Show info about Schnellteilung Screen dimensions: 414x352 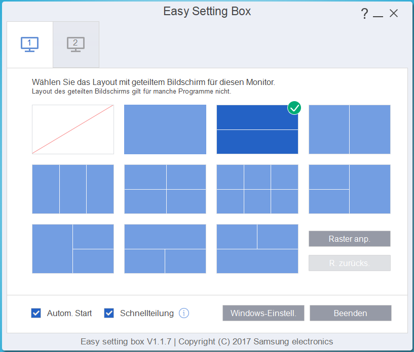[184, 313]
